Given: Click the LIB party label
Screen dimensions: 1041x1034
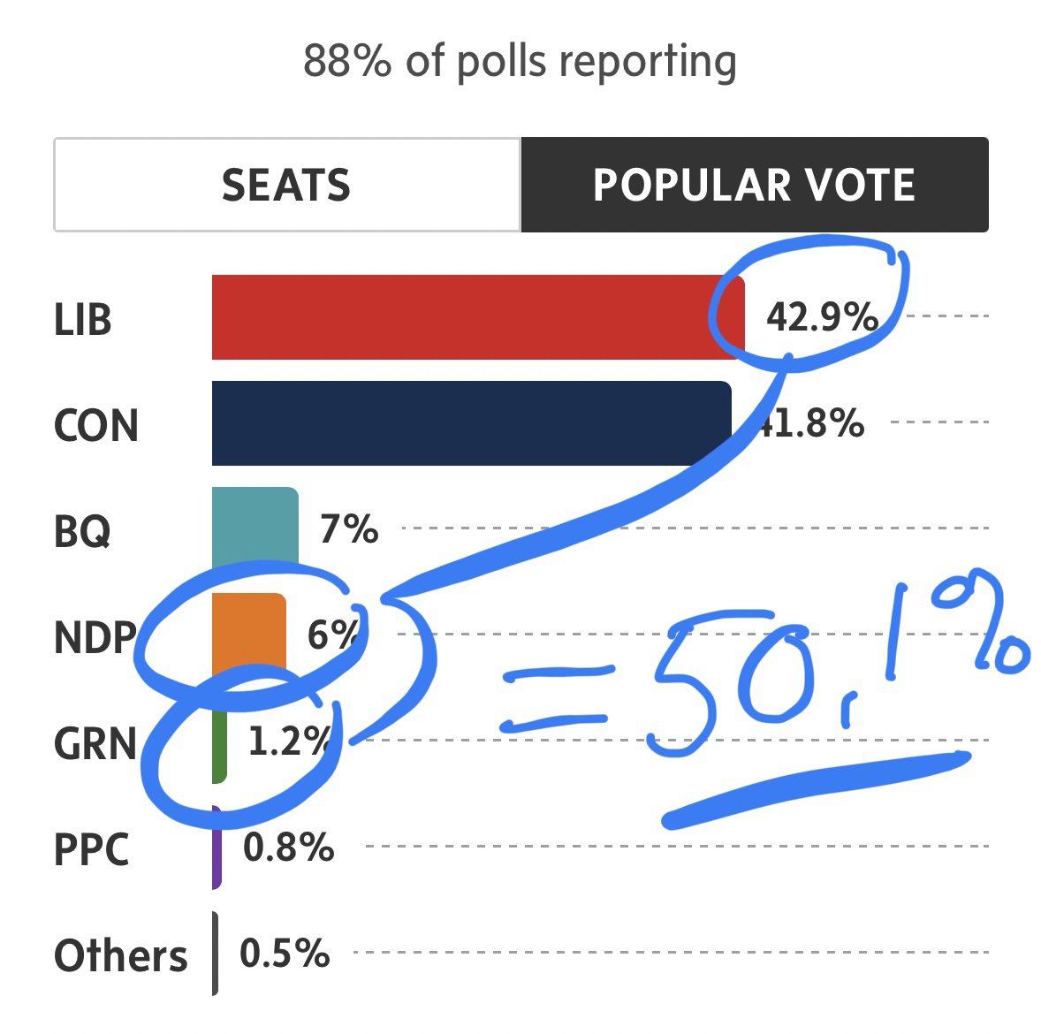Looking at the screenshot, I should pyautogui.click(x=83, y=319).
